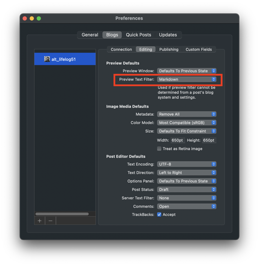Select the Publishing sub-tab
This screenshot has height=266, width=259.
(169, 50)
